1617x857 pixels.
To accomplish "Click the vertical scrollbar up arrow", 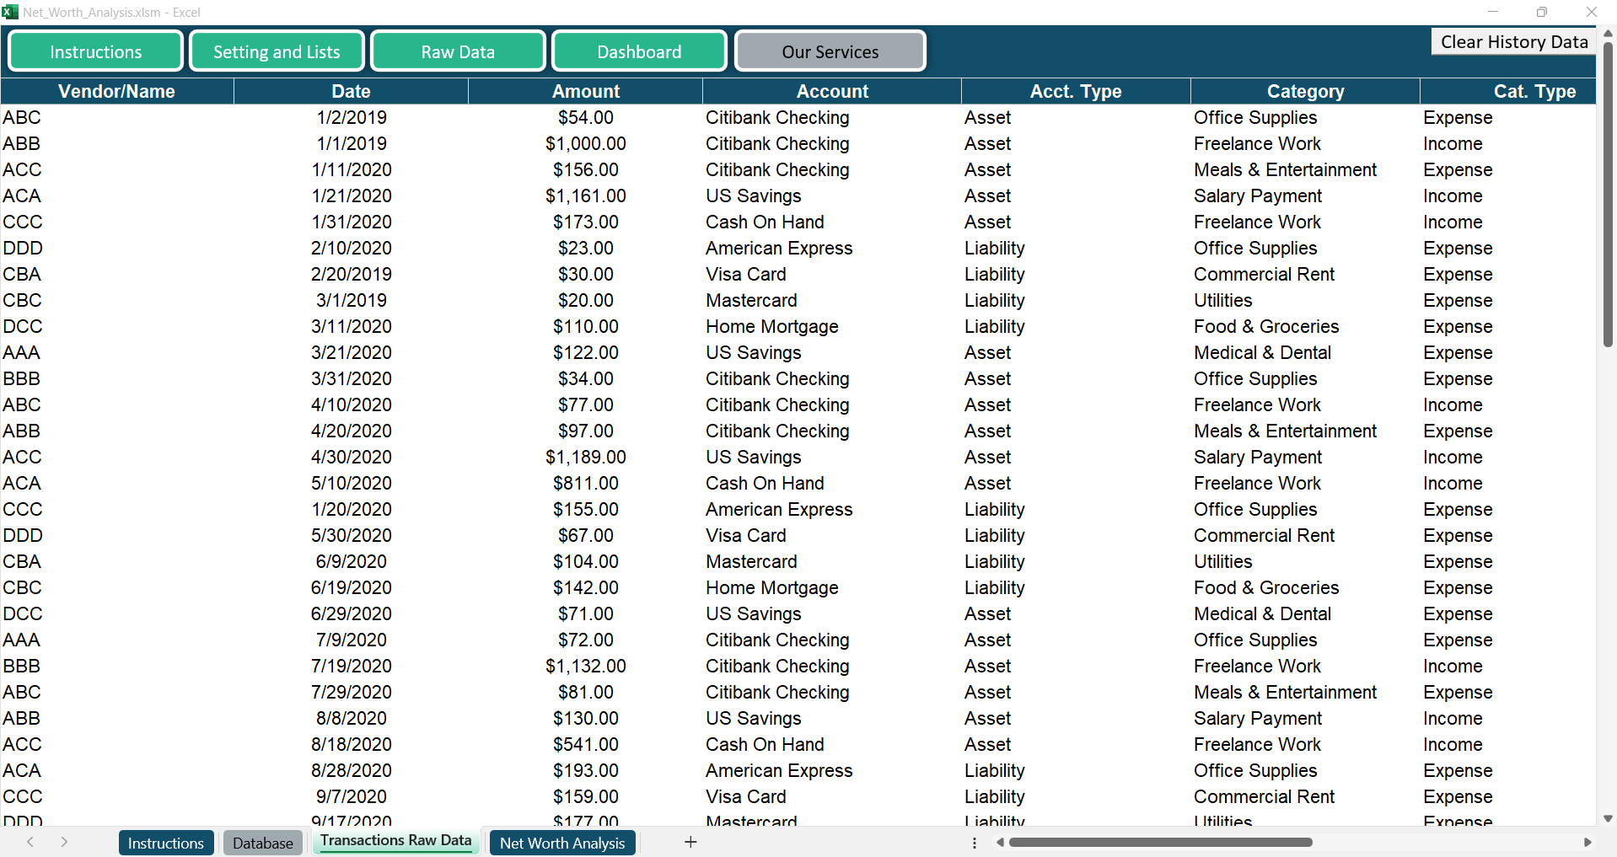I will click(1608, 34).
